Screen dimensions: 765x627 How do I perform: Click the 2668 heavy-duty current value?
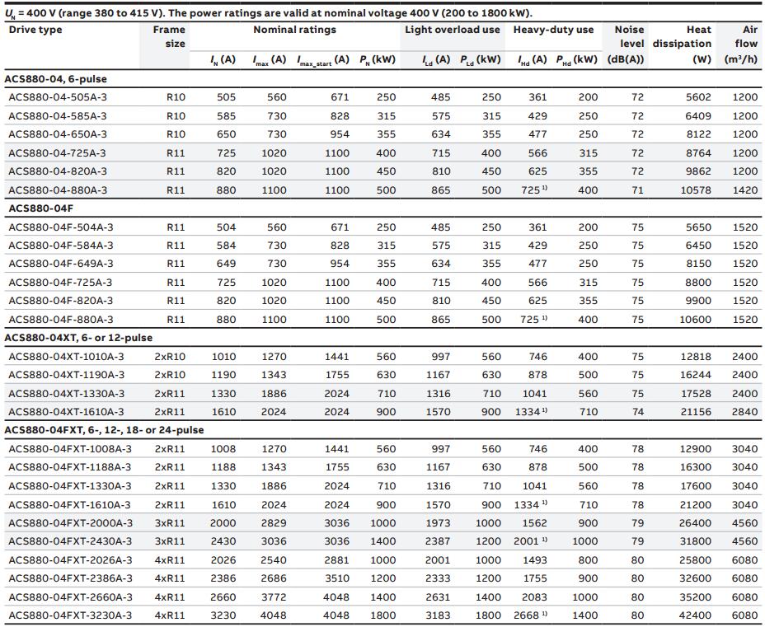click(x=527, y=615)
